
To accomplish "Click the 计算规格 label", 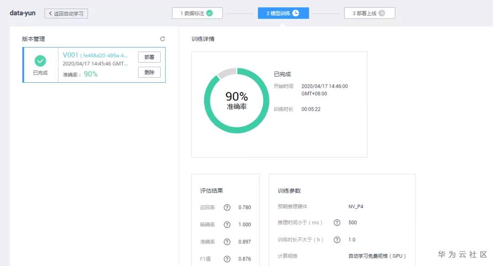I will (x=287, y=256).
